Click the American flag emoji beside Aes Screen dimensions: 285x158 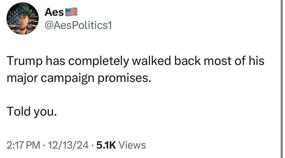pyautogui.click(x=71, y=12)
